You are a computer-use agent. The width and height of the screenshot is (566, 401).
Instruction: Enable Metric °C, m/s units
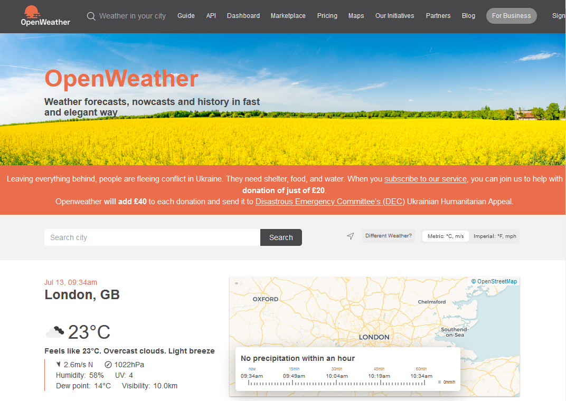click(445, 236)
